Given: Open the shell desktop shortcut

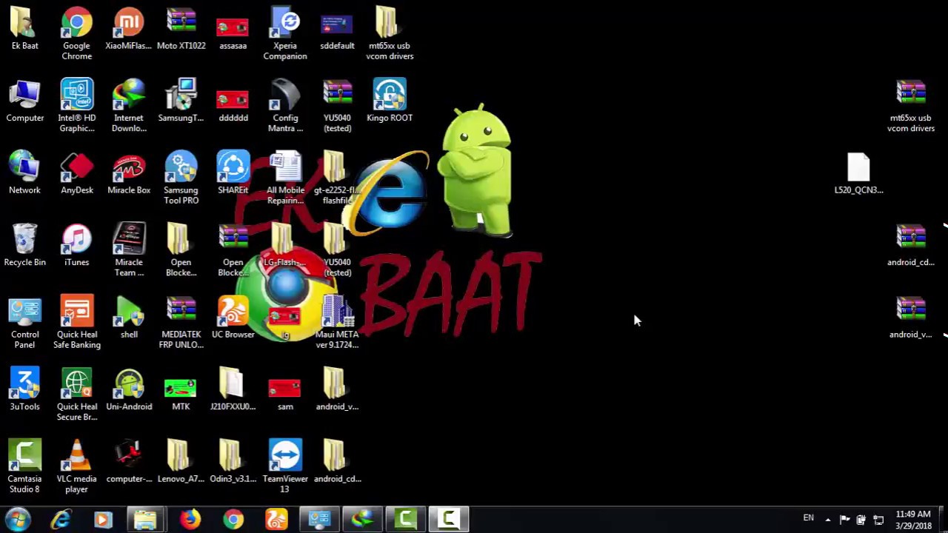Looking at the screenshot, I should click(x=129, y=318).
